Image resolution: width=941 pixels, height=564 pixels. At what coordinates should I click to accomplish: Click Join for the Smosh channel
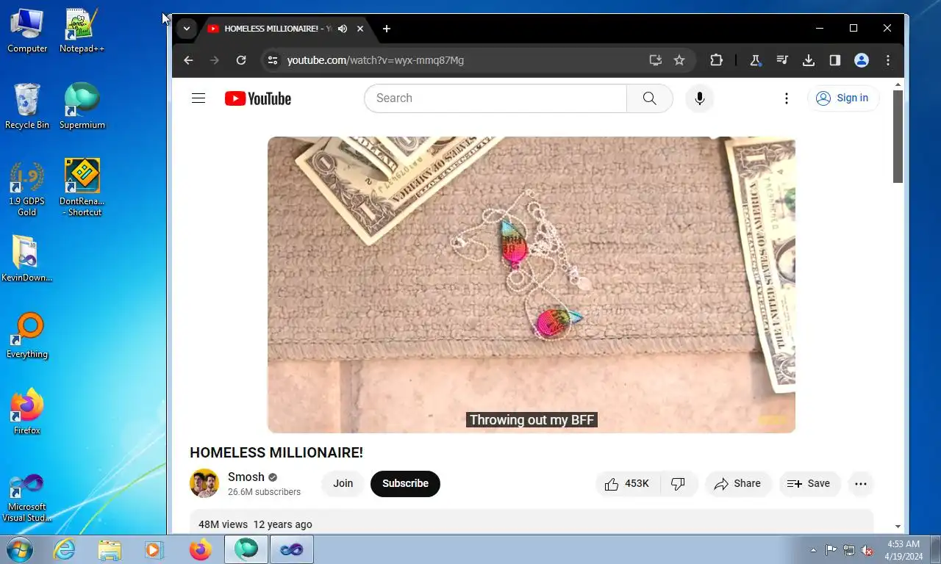(x=343, y=484)
